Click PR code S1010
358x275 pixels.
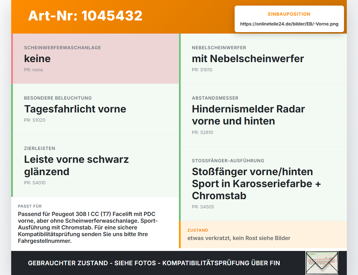point(202,70)
